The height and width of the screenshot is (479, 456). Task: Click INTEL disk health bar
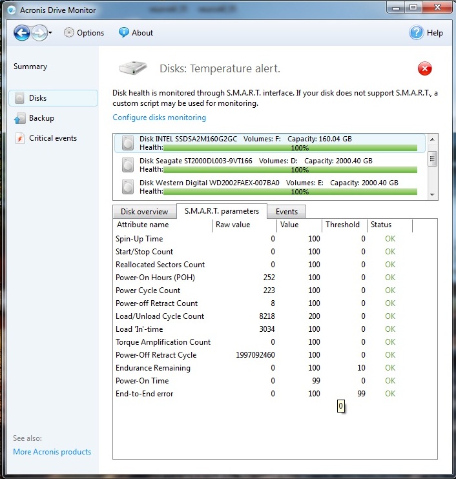pyautogui.click(x=290, y=148)
